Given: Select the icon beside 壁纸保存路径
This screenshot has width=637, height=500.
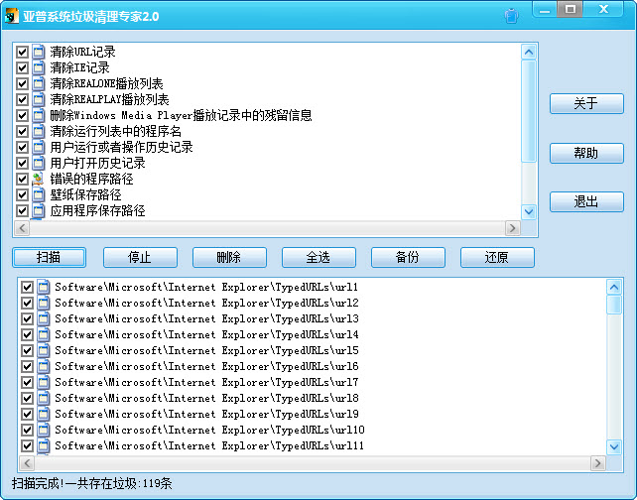Looking at the screenshot, I should click(x=39, y=194).
